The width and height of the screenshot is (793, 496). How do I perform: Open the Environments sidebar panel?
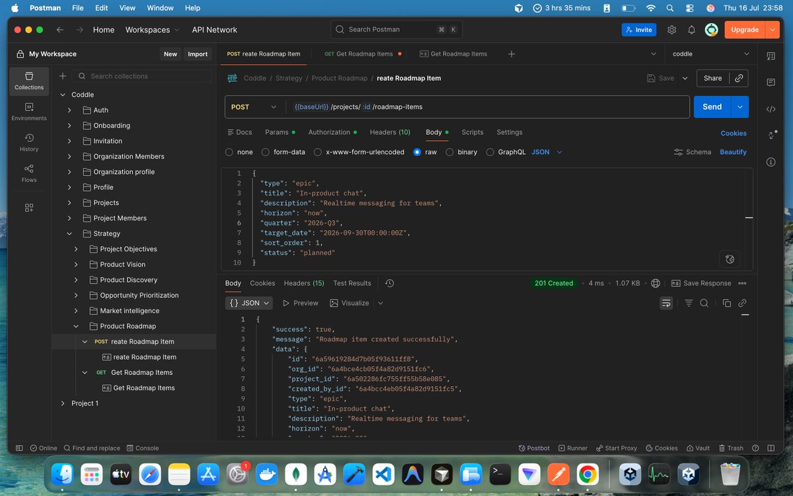pos(29,111)
